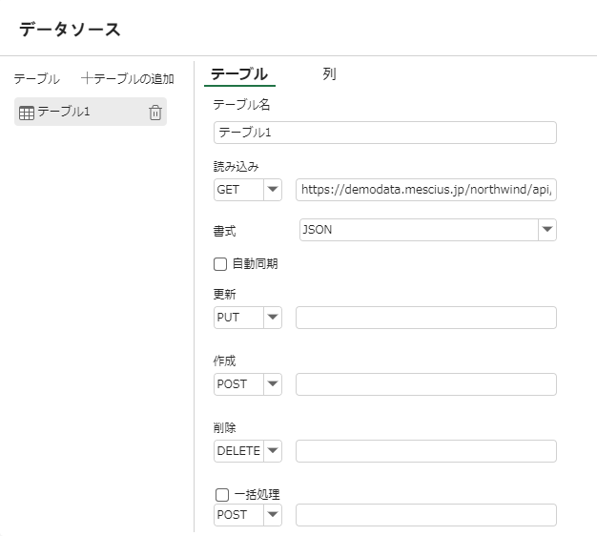Click the テーブル名 text field
597x536 pixels.
385,133
